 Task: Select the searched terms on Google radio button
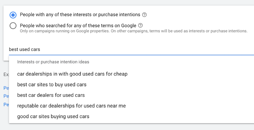click(x=13, y=26)
